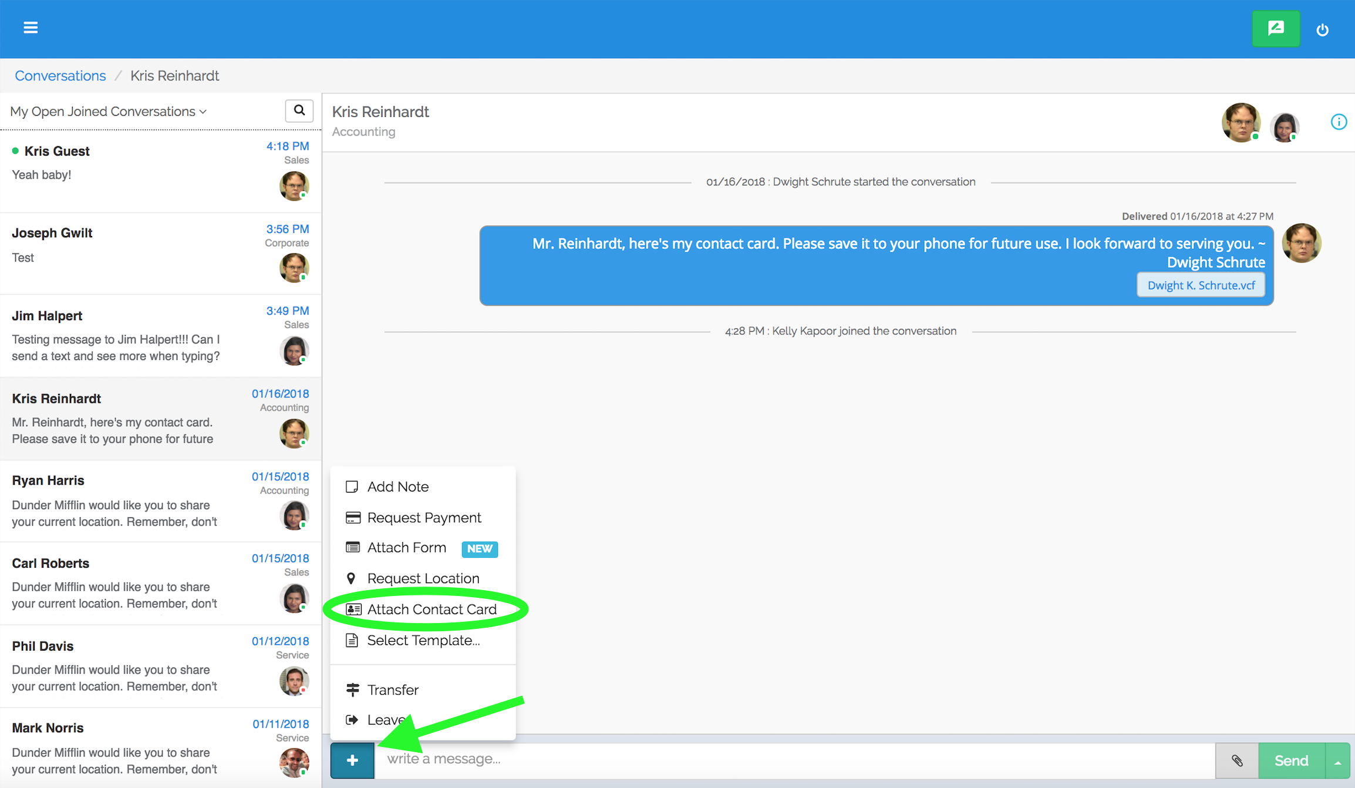Click the power logout icon
1355x788 pixels.
[x=1322, y=30]
